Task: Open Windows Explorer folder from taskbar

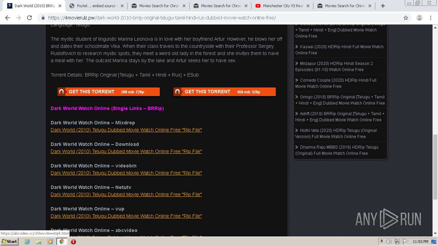Action: coord(39,242)
